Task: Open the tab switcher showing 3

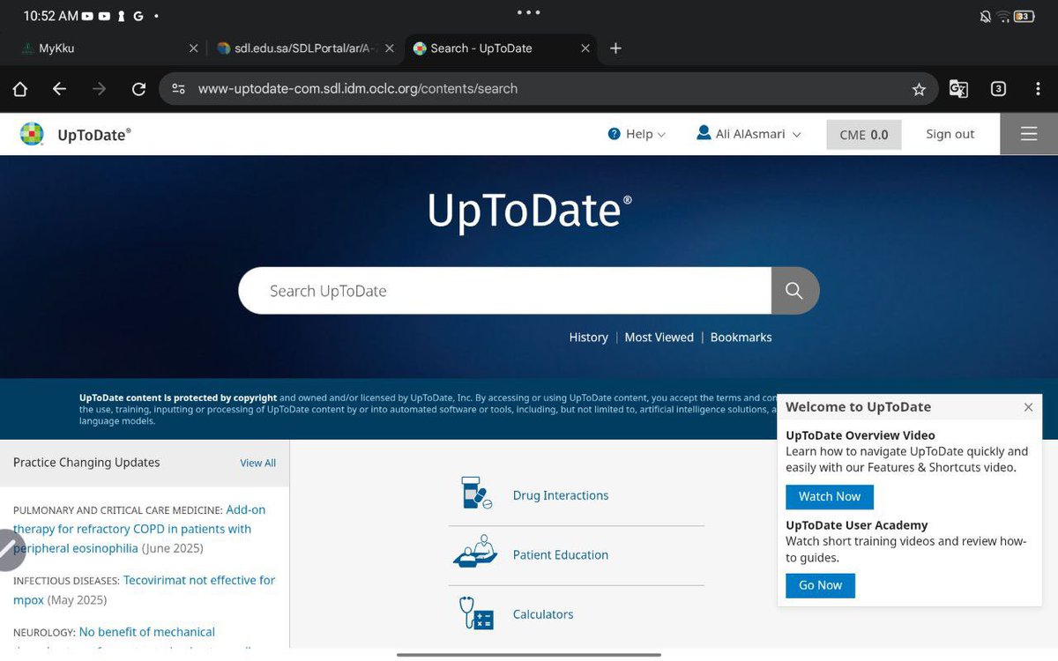Action: tap(998, 89)
